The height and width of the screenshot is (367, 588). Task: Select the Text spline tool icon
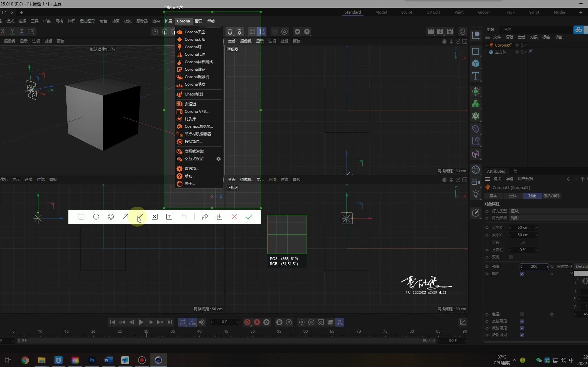click(x=475, y=76)
